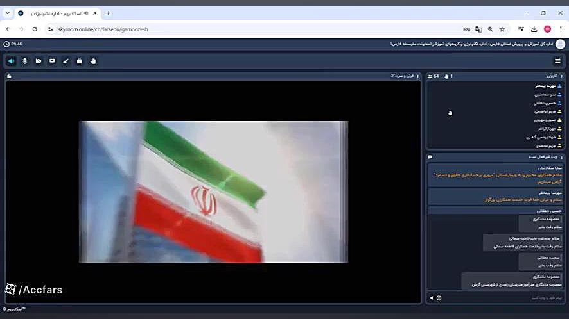Click the skyroom.online address bar
The height and width of the screenshot is (319, 569).
254,29
